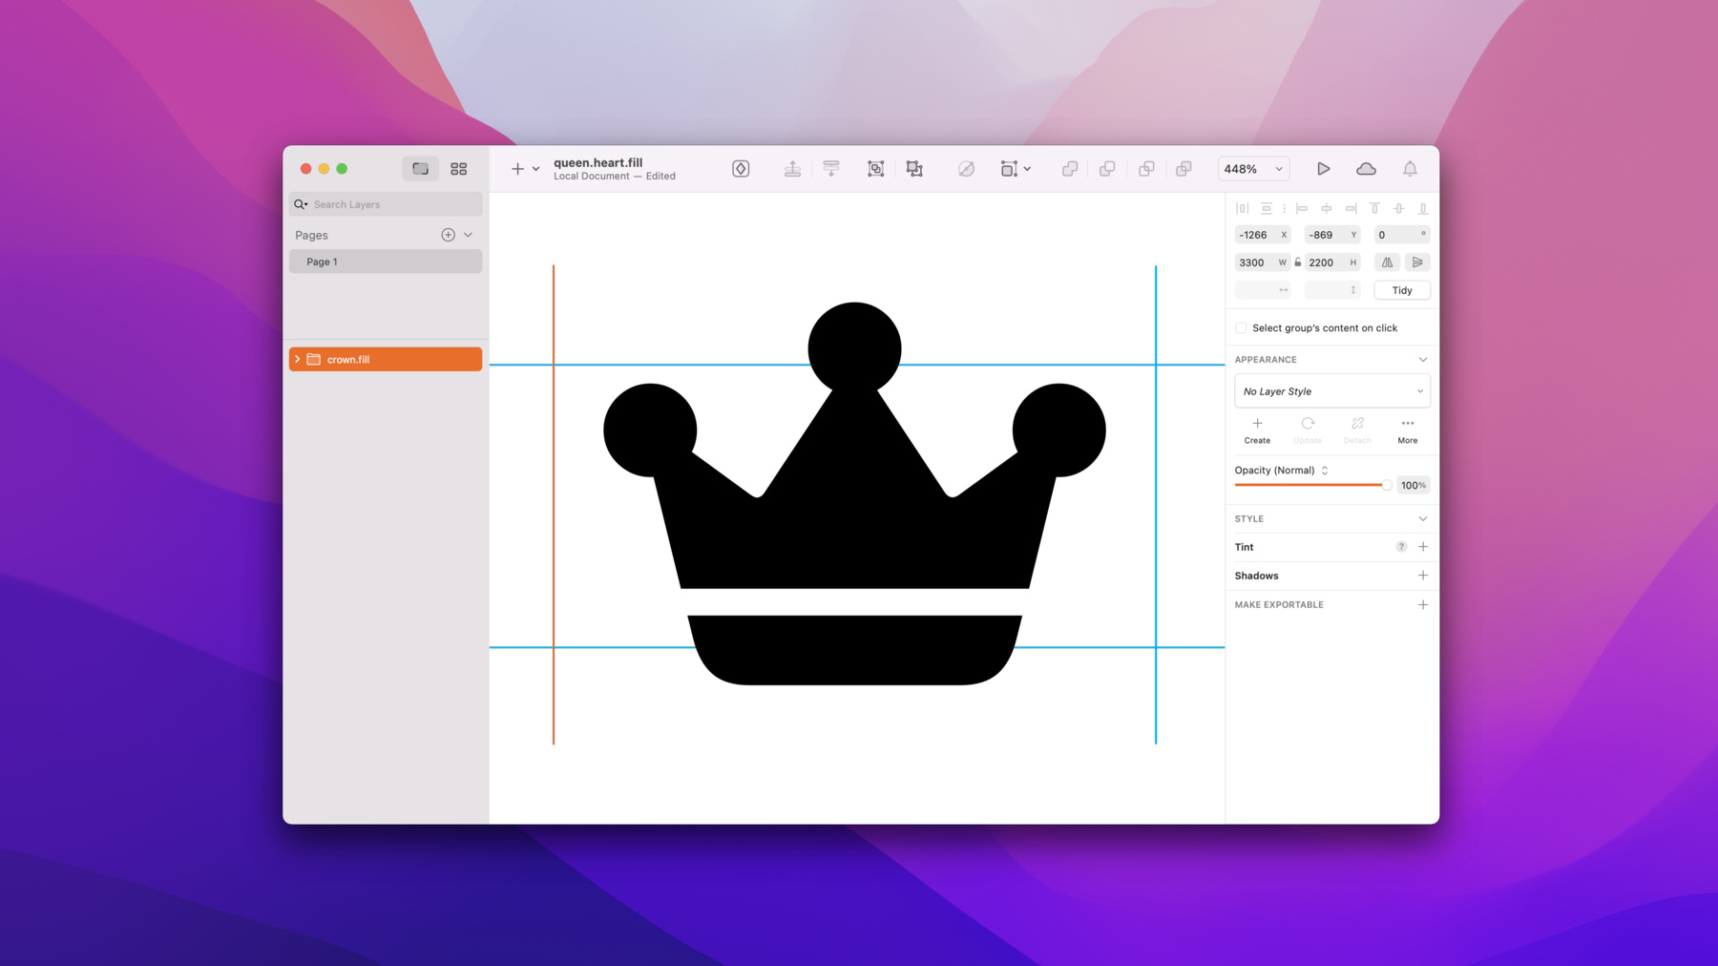Screen dimensions: 1718x966
Task: Switch to Components grid view toggle
Action: (459, 169)
